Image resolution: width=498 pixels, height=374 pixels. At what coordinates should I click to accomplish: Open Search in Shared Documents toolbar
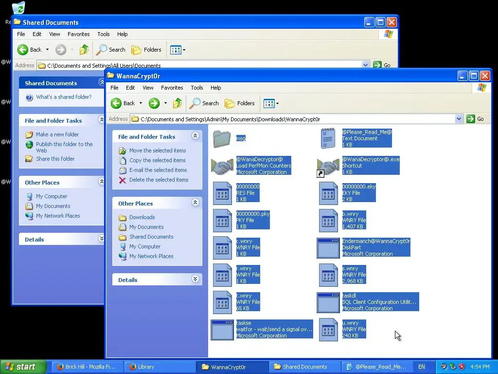pyautogui.click(x=110, y=50)
